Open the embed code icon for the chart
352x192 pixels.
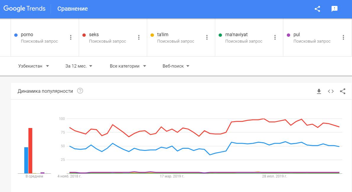coord(331,91)
